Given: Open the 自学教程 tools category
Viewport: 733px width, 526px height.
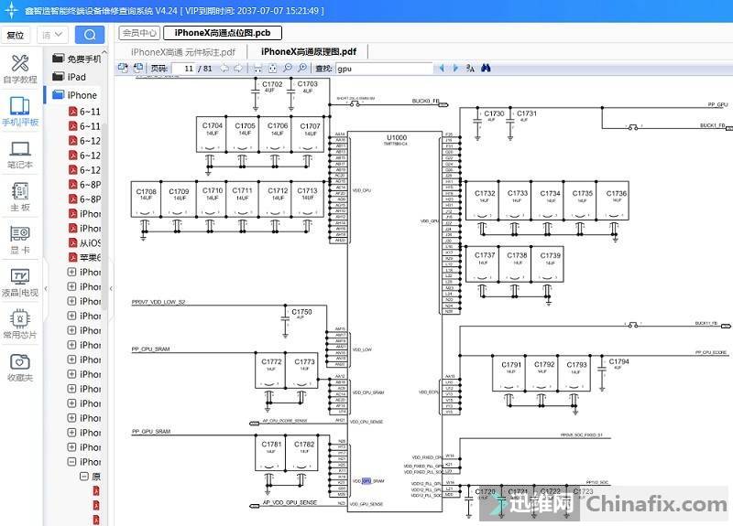Looking at the screenshot, I should pyautogui.click(x=19, y=68).
